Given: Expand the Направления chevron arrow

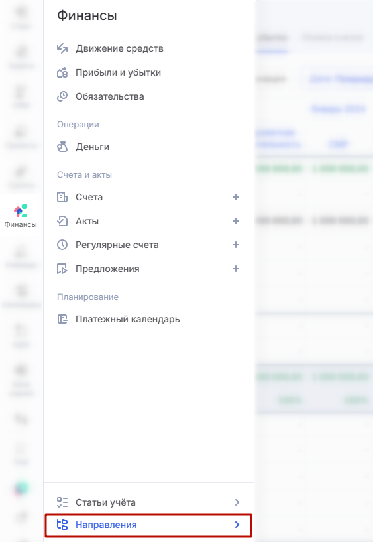Looking at the screenshot, I should tap(237, 525).
